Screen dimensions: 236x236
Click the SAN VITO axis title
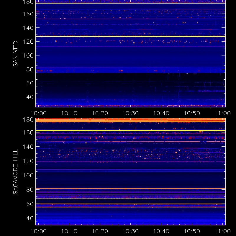point(15,54)
